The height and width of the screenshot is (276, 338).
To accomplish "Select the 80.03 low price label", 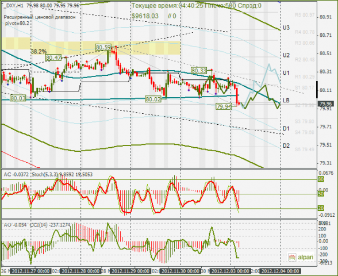I will (x=18, y=98).
